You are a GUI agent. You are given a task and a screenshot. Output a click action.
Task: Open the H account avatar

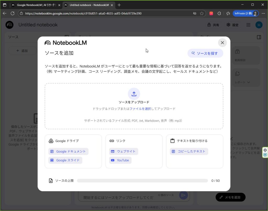tap(259, 25)
